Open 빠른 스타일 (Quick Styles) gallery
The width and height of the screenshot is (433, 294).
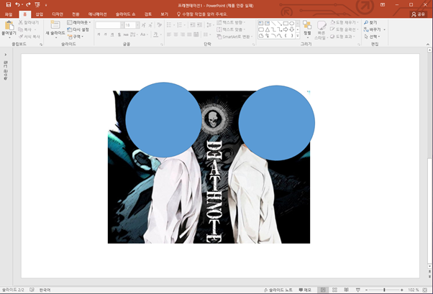pyautogui.click(x=322, y=29)
